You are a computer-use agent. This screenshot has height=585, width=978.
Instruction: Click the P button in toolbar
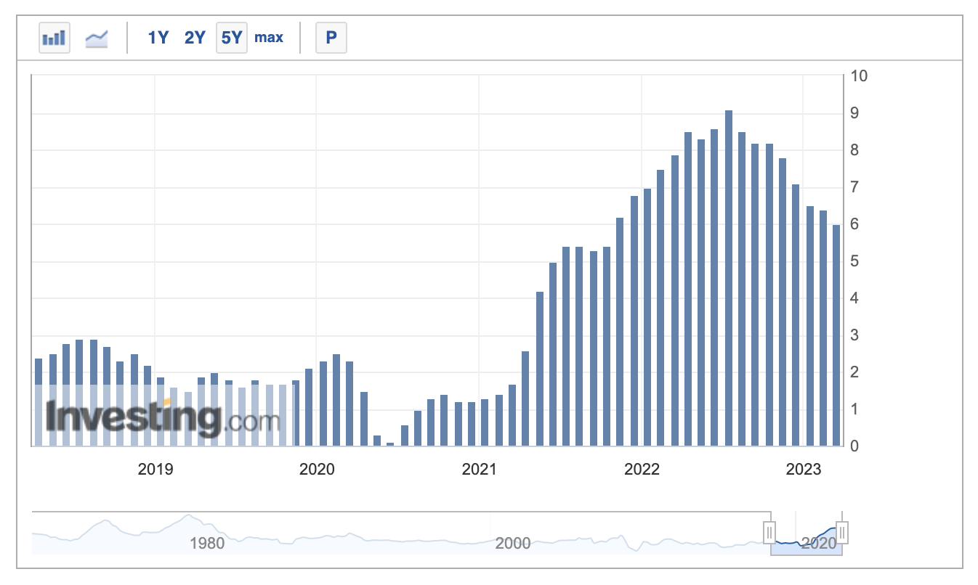point(331,37)
